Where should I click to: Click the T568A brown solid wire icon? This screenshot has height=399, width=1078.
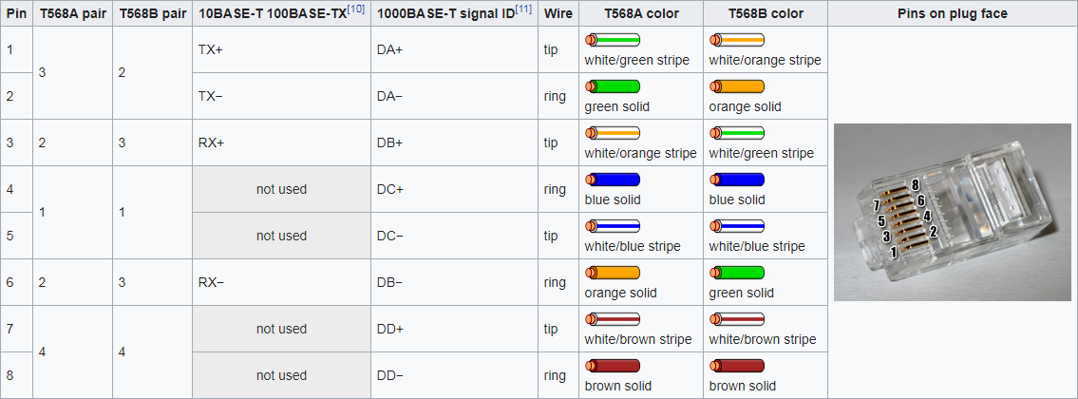point(613,366)
